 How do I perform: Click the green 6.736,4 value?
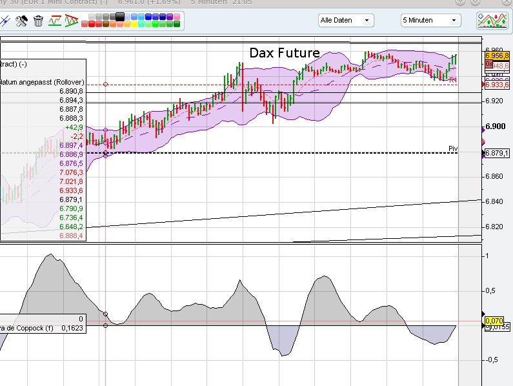pos(71,218)
